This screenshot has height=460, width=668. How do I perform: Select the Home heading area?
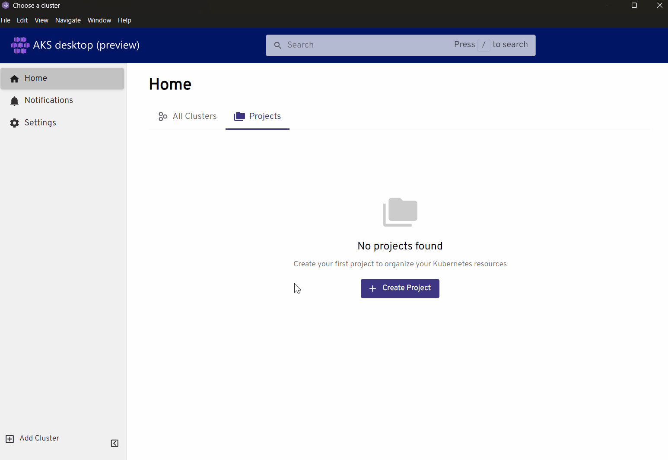(x=170, y=85)
